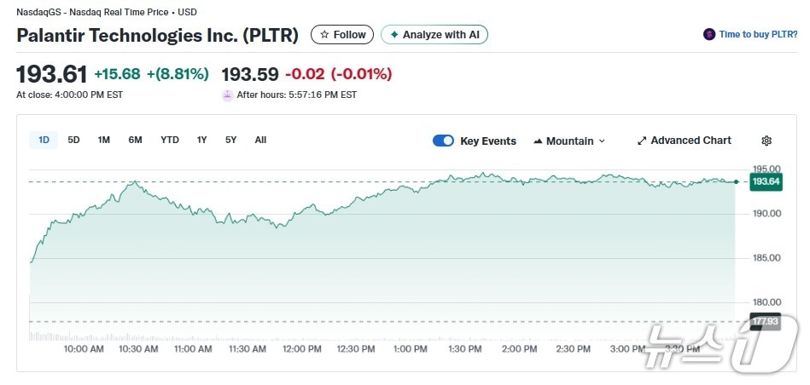
Task: Choose the 5Y time range
Action: click(x=230, y=140)
